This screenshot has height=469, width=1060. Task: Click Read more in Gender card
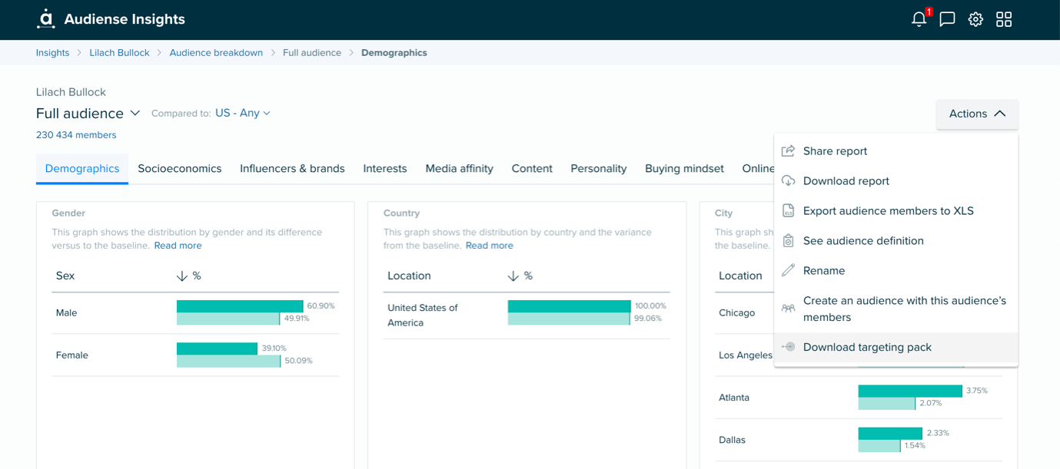178,246
